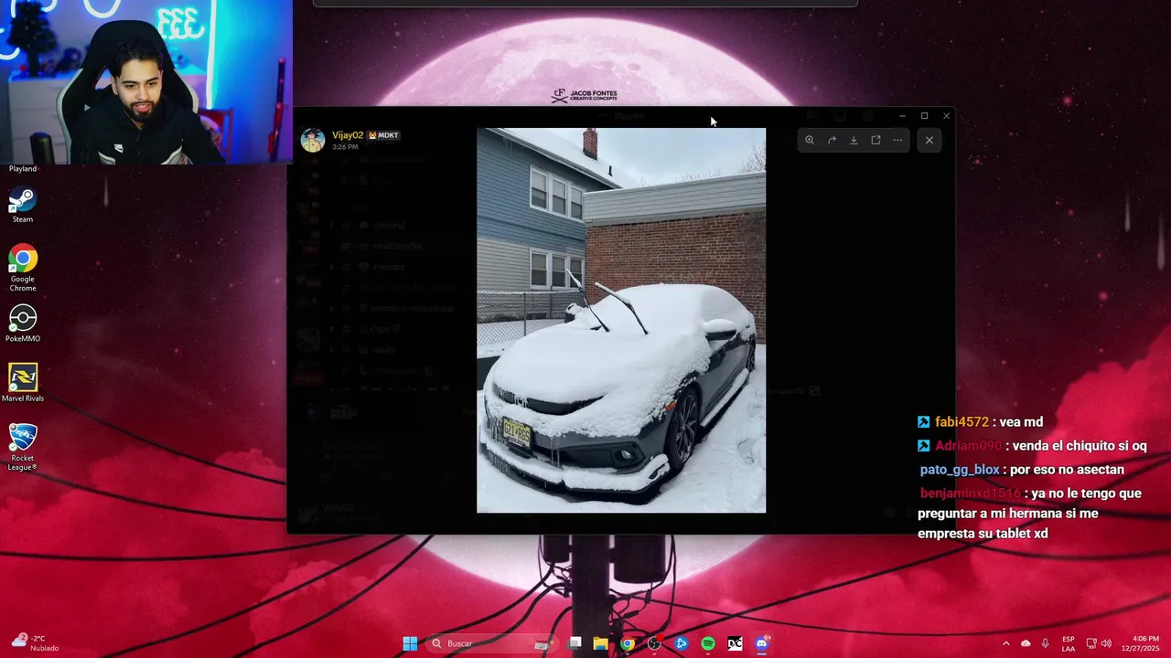Open the weather widget showing -2°C

[x=37, y=643]
